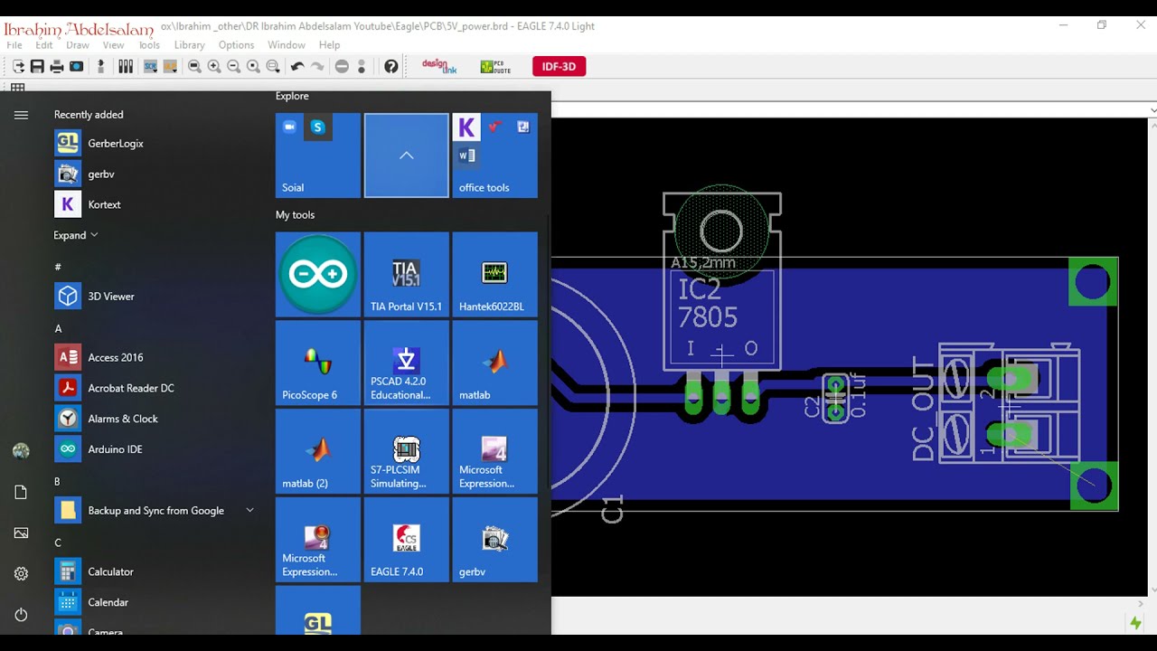Open Acrobat Reader DC
1157x651 pixels.
pyautogui.click(x=154, y=388)
